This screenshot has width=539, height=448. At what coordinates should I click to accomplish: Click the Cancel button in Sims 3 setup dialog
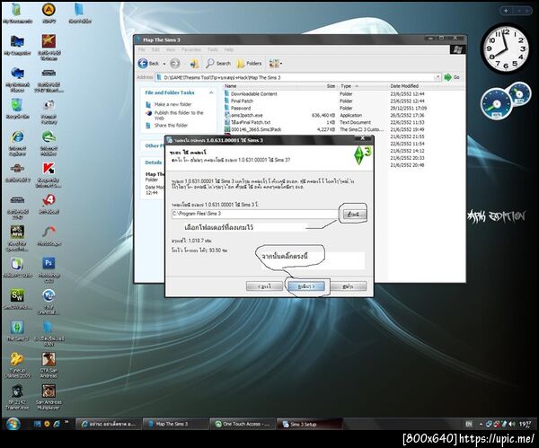(x=349, y=286)
